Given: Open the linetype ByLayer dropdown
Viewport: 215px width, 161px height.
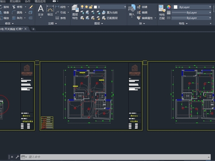Looking at the screenshot, I should pyautogui.click(x=210, y=18).
